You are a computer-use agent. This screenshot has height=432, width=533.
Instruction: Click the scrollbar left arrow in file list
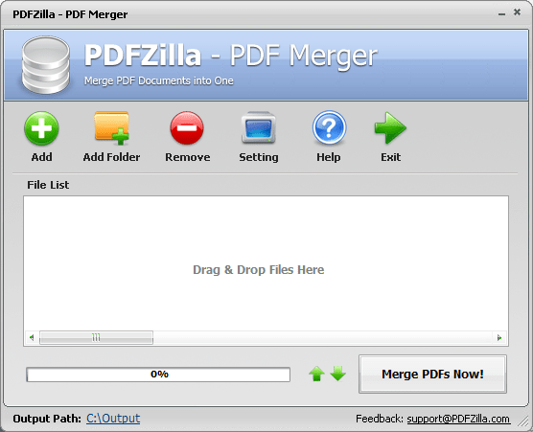(32, 337)
